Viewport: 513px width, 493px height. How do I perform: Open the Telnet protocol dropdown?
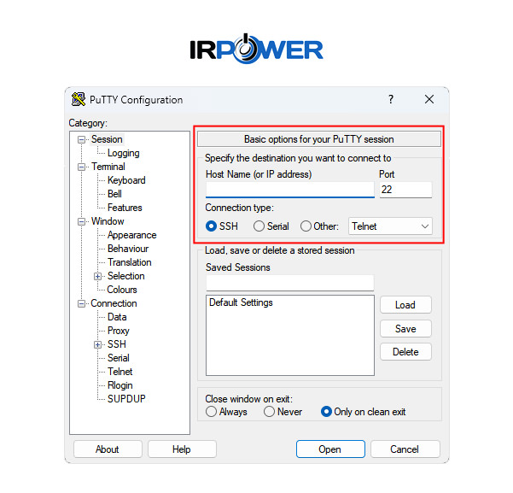391,226
